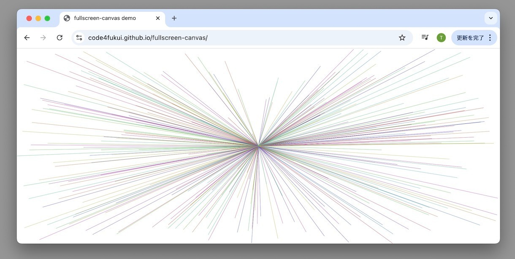This screenshot has width=515, height=259.
Task: Click the point where canvas lines converge
Action: pyautogui.click(x=258, y=146)
